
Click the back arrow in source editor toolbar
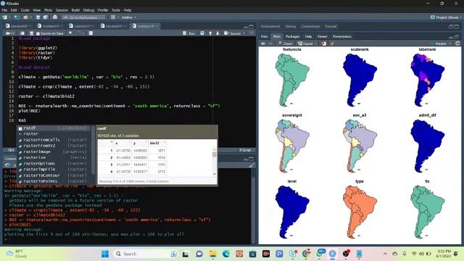click(x=8, y=33)
